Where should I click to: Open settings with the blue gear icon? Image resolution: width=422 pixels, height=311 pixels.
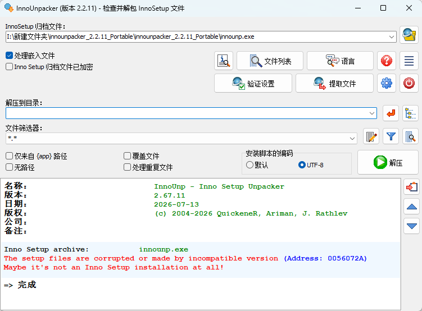tap(387, 83)
